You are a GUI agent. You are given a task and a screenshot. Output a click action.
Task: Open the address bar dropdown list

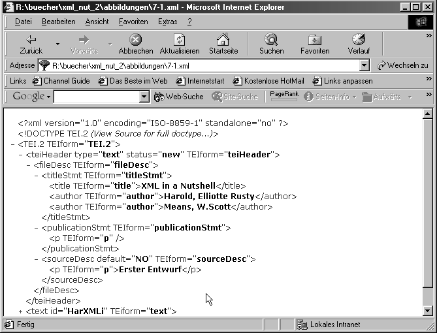(x=364, y=66)
